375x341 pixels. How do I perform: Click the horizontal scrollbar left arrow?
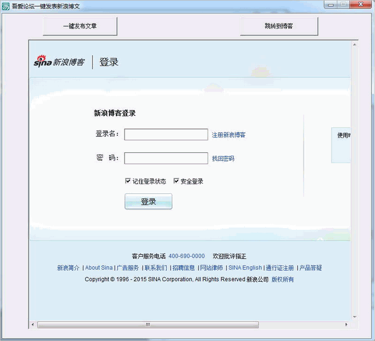click(x=33, y=324)
